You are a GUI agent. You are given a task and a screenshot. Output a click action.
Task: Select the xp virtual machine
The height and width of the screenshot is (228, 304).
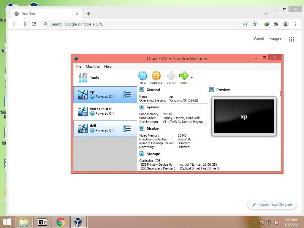click(105, 95)
